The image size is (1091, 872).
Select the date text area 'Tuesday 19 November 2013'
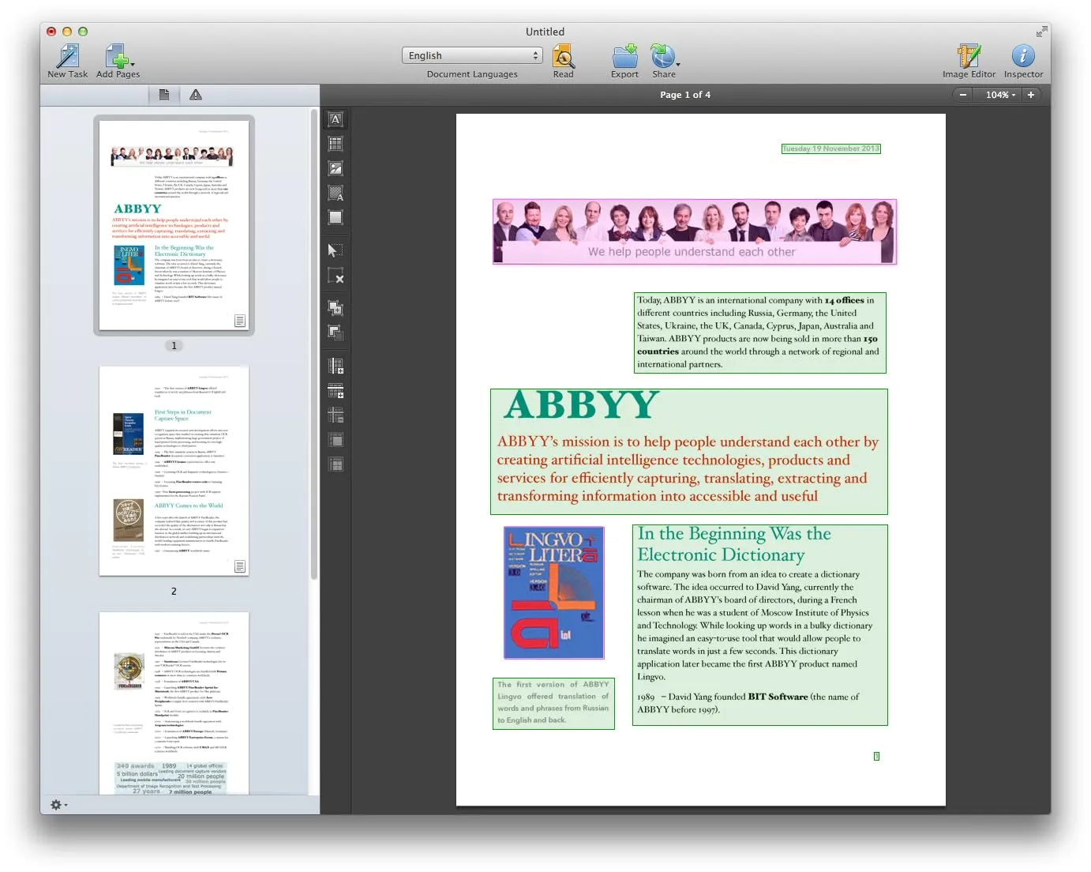point(830,148)
